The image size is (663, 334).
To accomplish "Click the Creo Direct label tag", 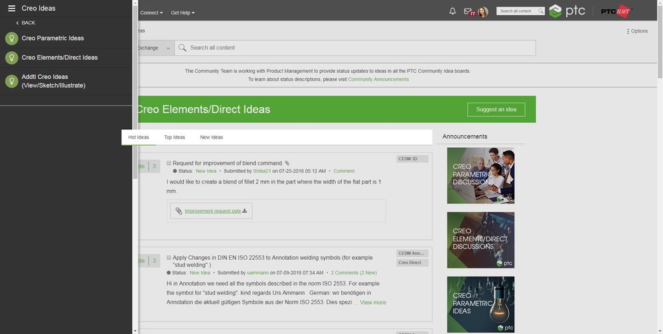I will (412, 262).
